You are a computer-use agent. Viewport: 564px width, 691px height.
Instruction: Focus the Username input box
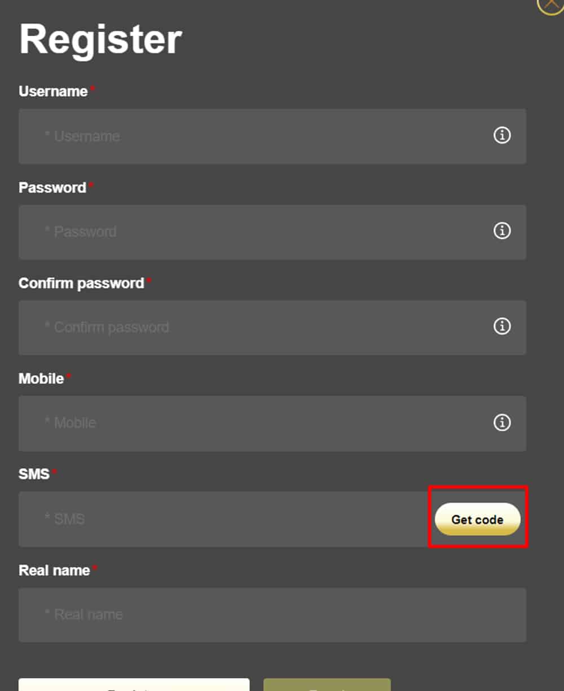point(254,136)
